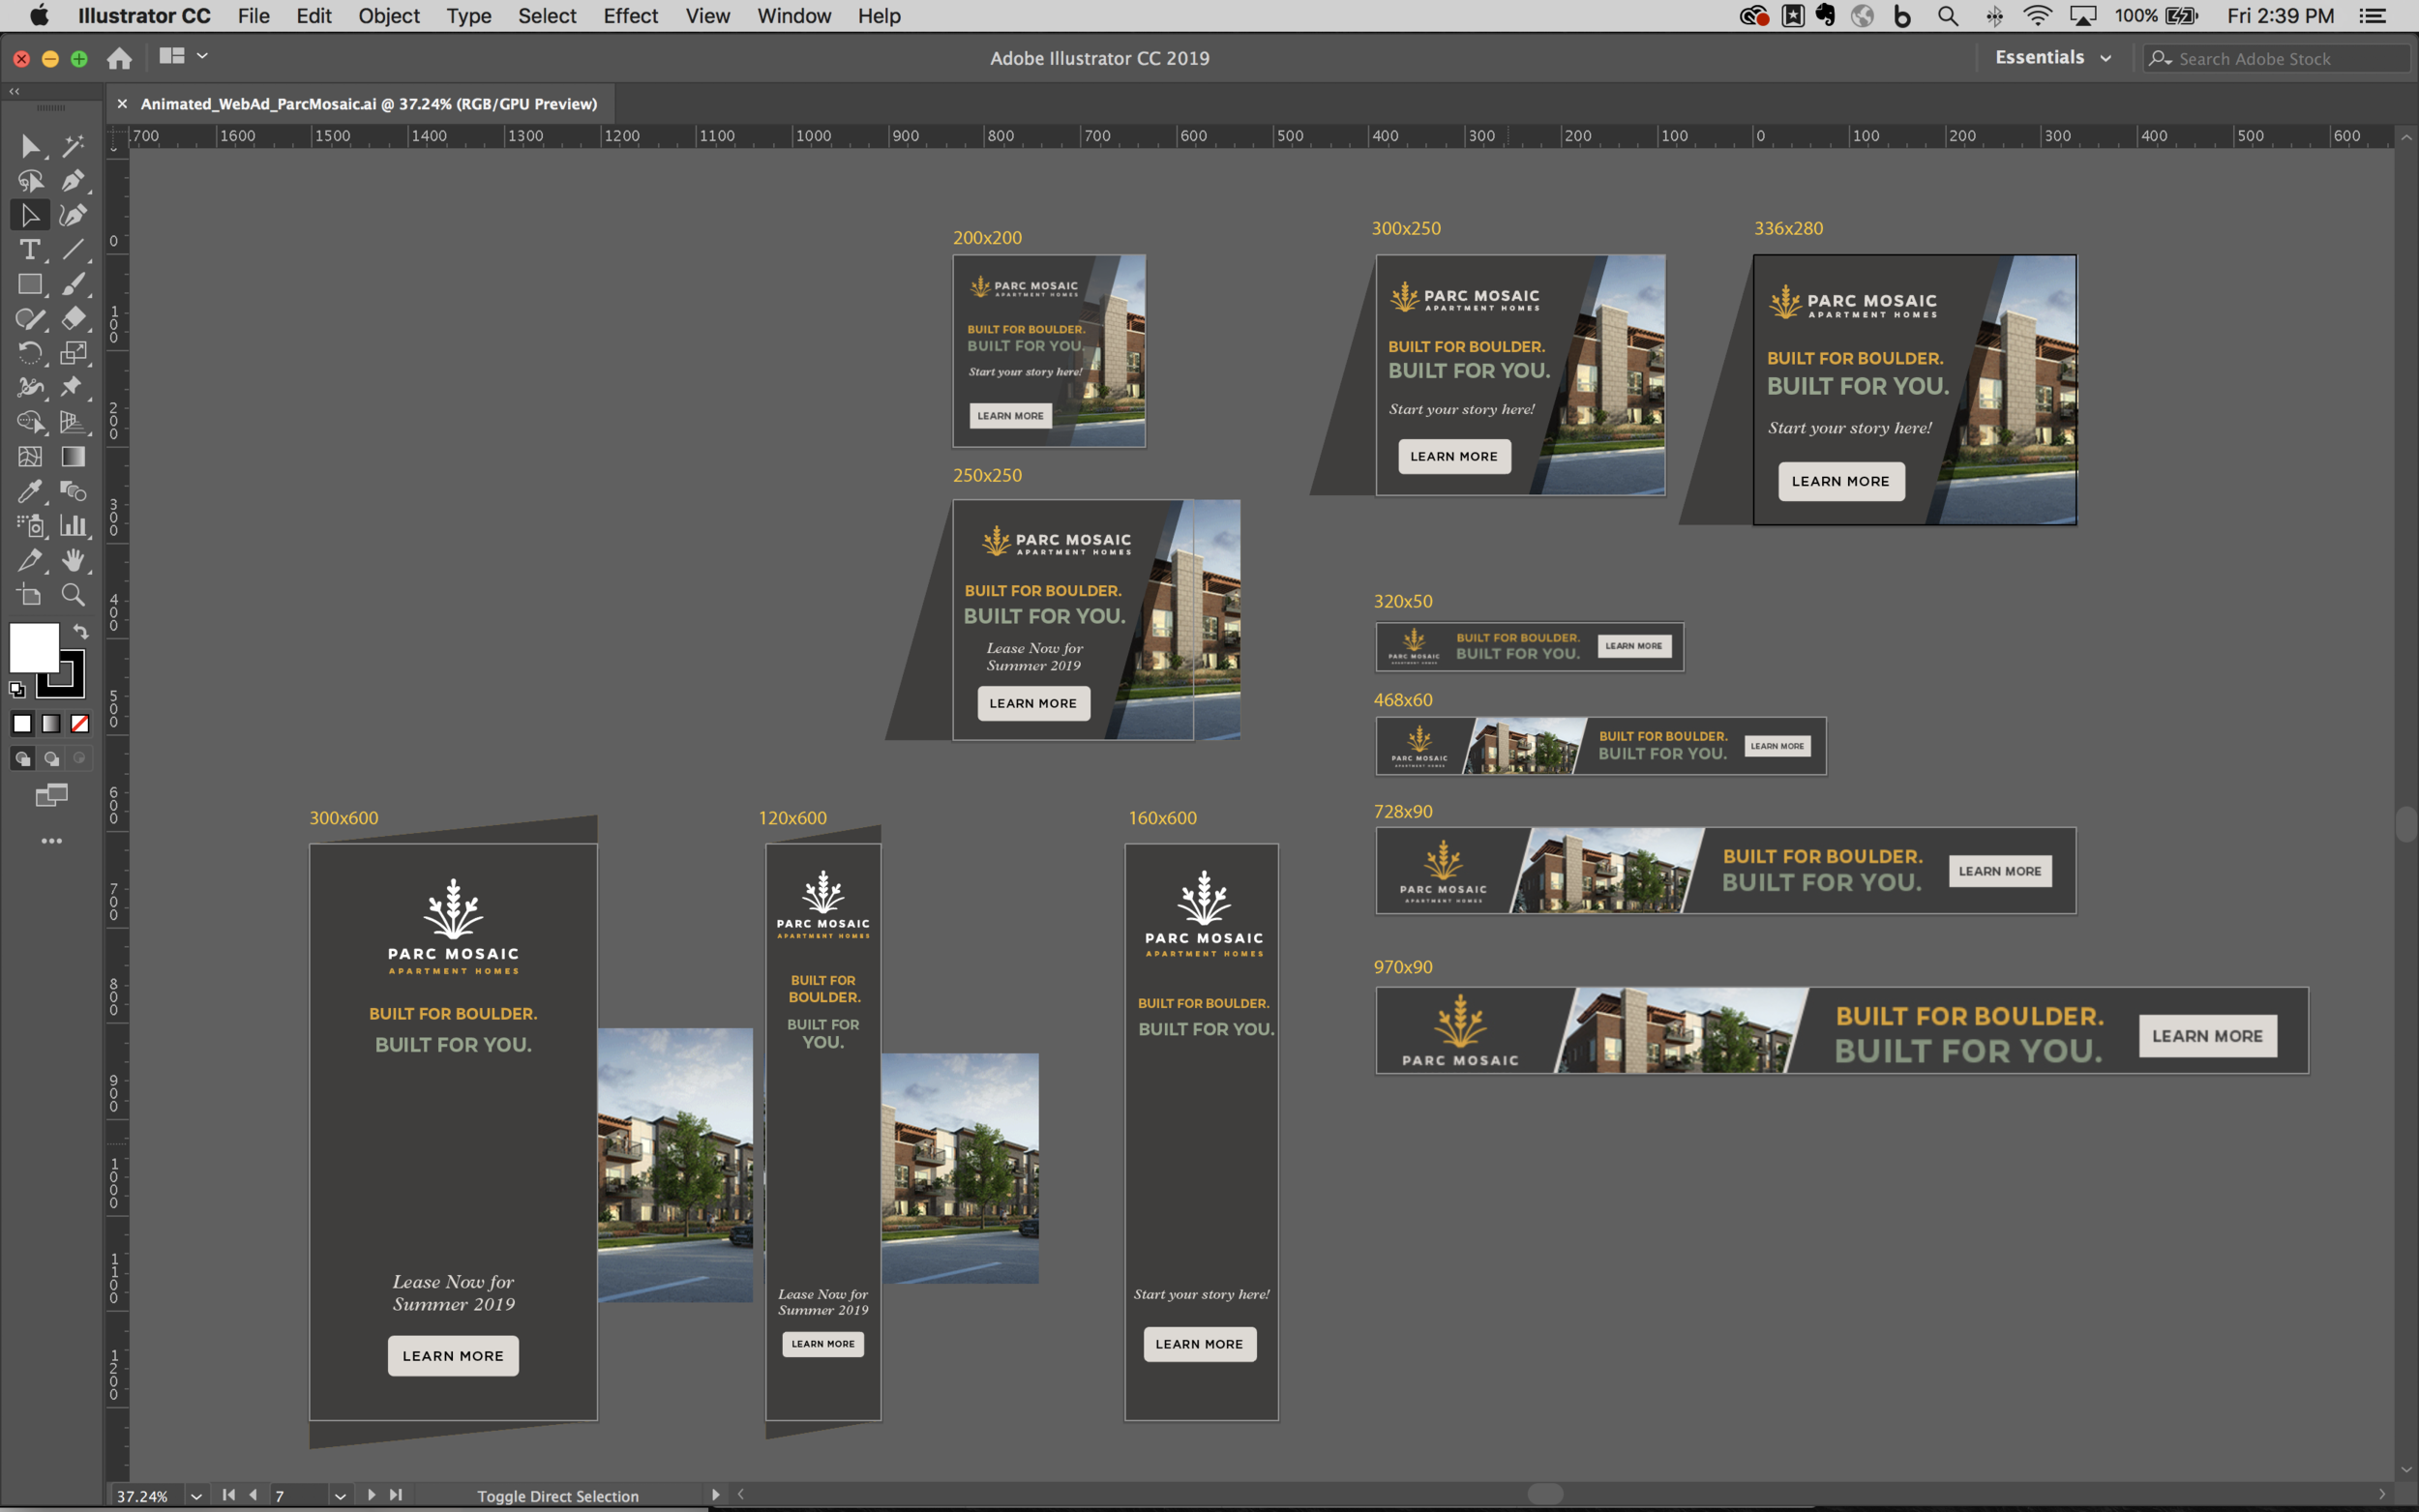Expand the status bar display options arrow
Viewport: 2419px width, 1512px height.
pyautogui.click(x=715, y=1495)
